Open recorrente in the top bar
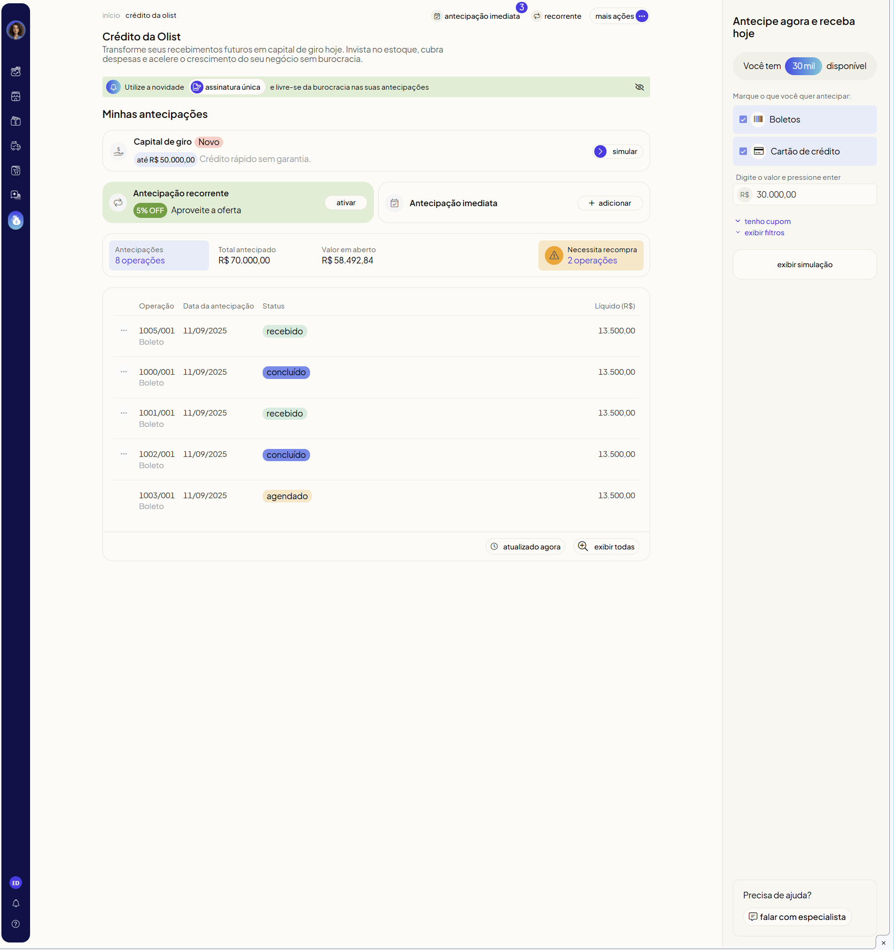 [x=558, y=16]
